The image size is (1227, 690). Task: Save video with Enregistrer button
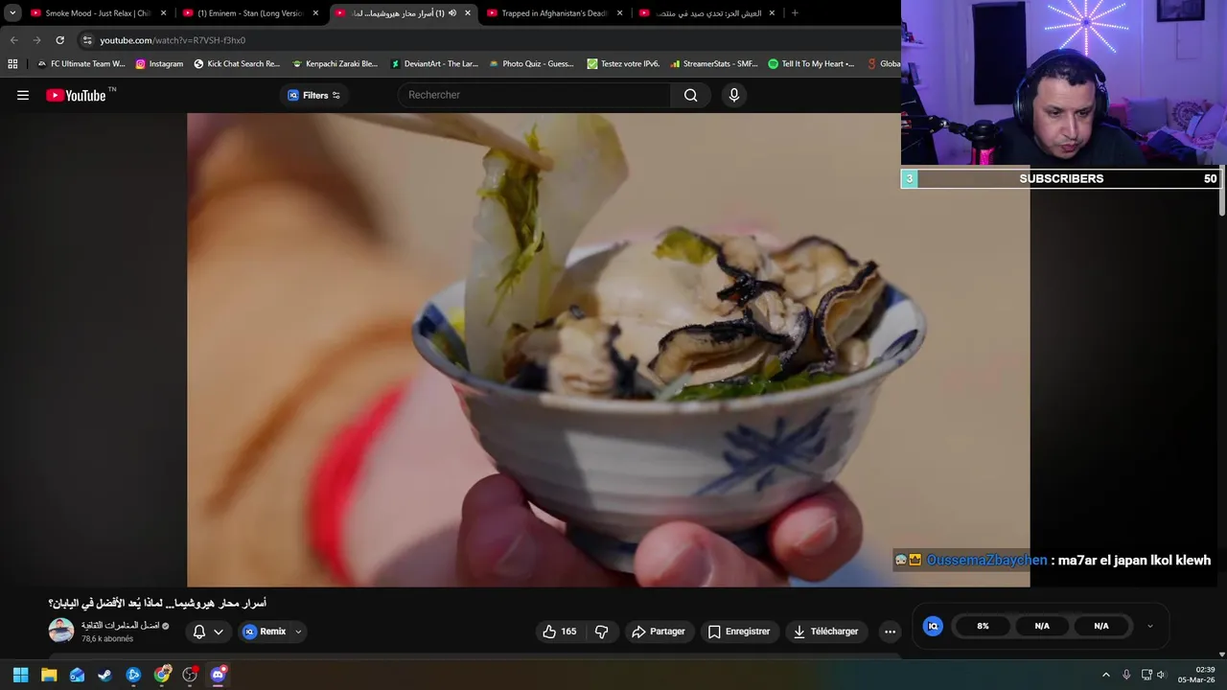(x=739, y=632)
